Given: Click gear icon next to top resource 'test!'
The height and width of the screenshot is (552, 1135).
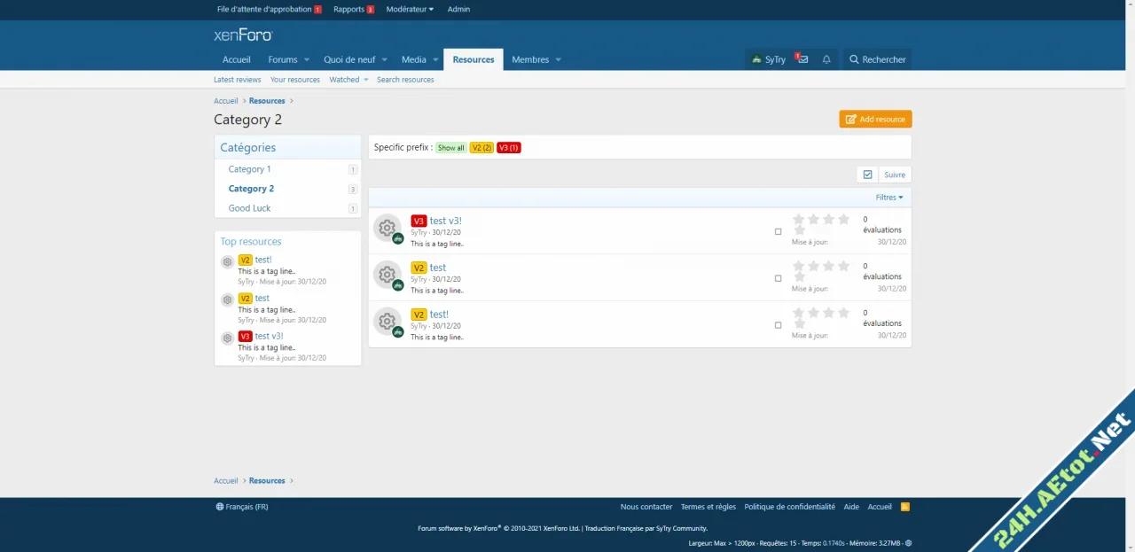Looking at the screenshot, I should click(227, 261).
